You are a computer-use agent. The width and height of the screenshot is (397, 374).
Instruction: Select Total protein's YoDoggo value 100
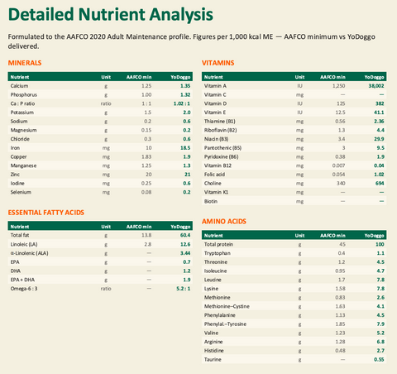(380, 244)
